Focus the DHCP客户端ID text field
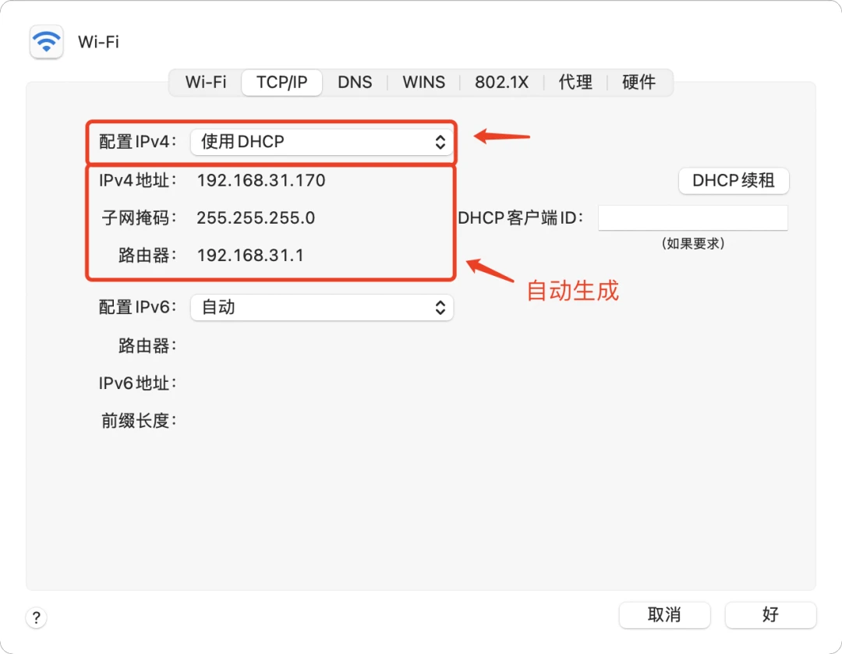 pyautogui.click(x=692, y=218)
